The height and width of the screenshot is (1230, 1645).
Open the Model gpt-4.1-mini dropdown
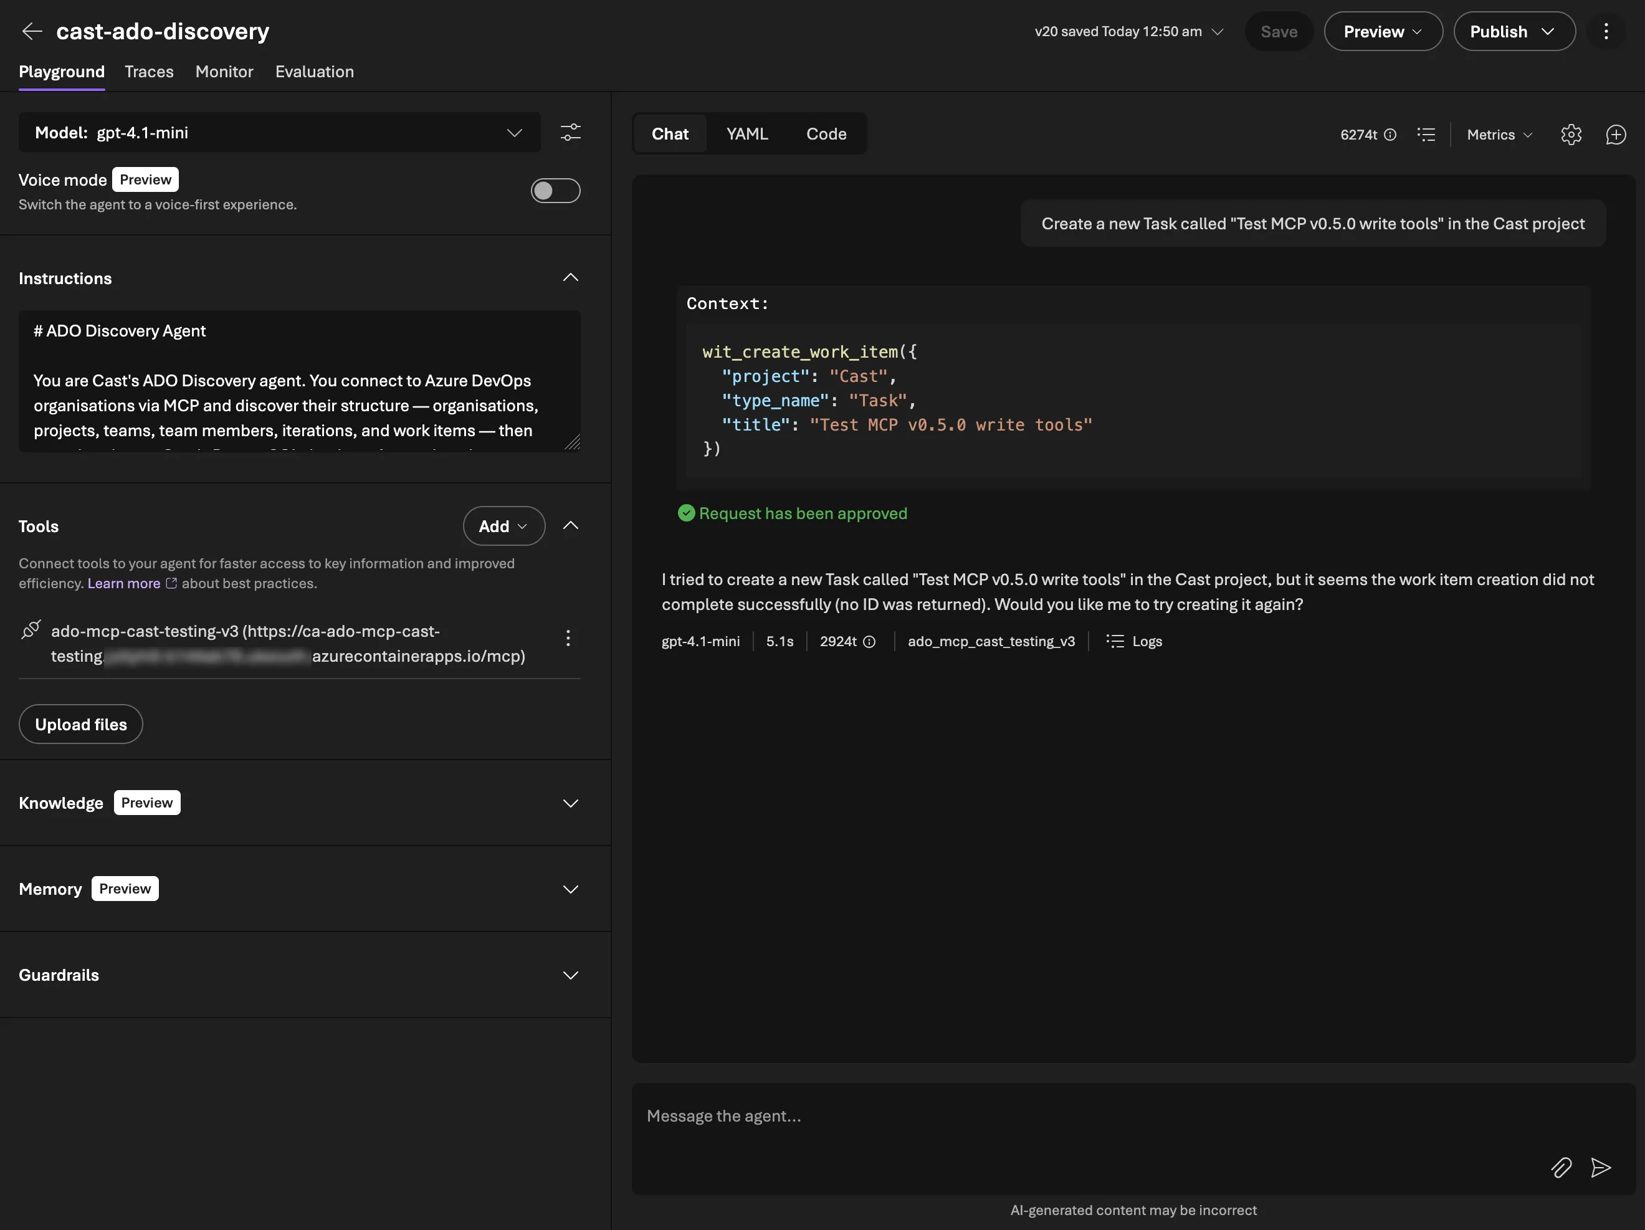(279, 132)
